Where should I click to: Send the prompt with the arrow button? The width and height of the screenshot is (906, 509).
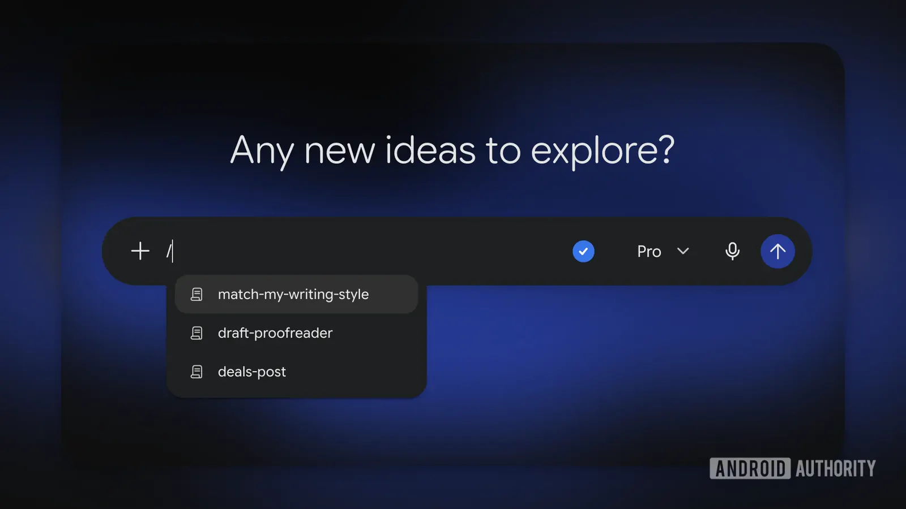tap(777, 251)
